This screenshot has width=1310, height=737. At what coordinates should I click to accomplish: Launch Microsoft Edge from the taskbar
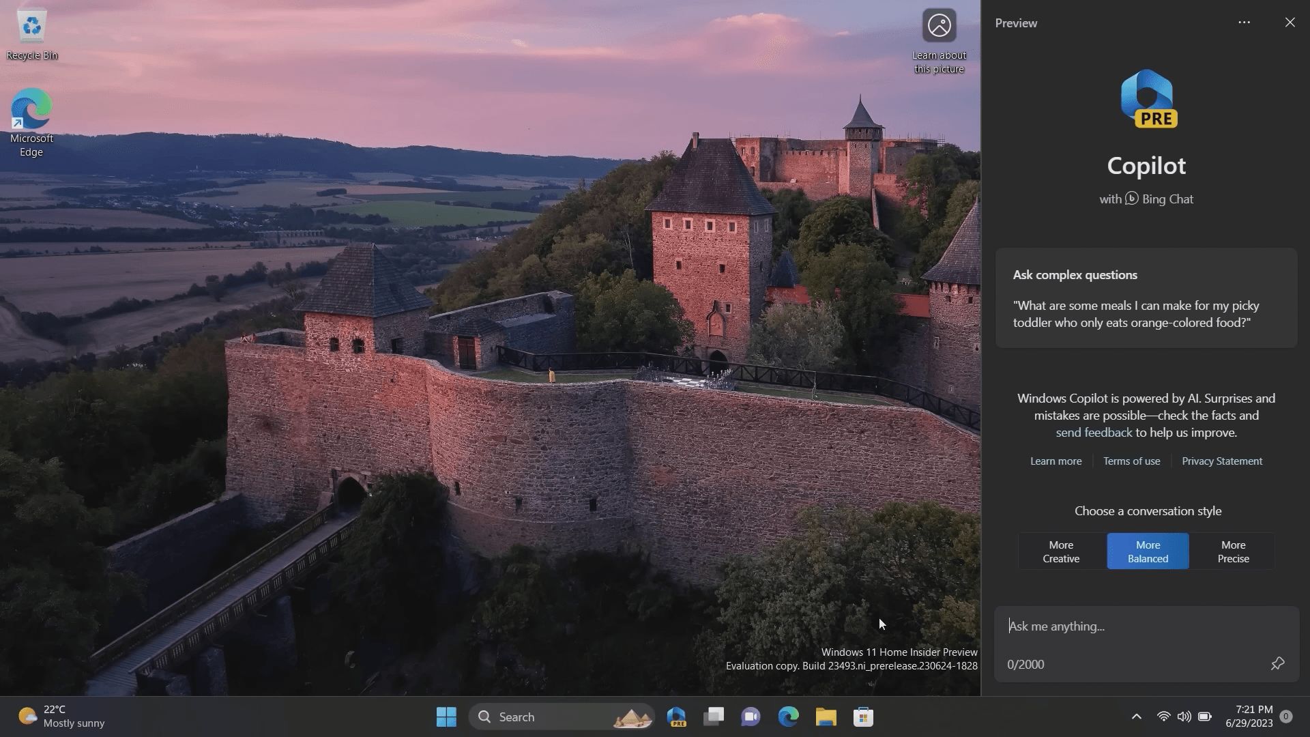(788, 717)
